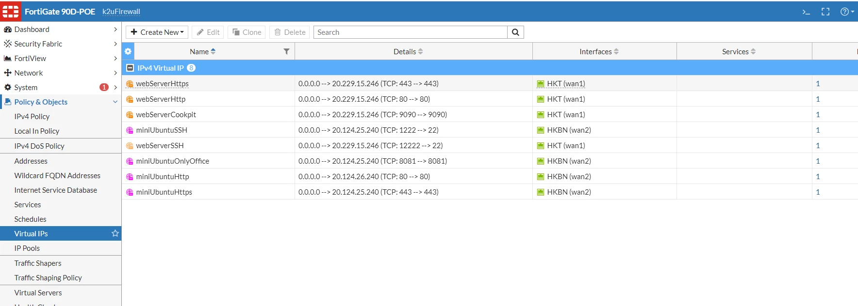Click interface icon in miniUbuntuSSH row
Viewport: 858px width, 306px height.
(541, 130)
